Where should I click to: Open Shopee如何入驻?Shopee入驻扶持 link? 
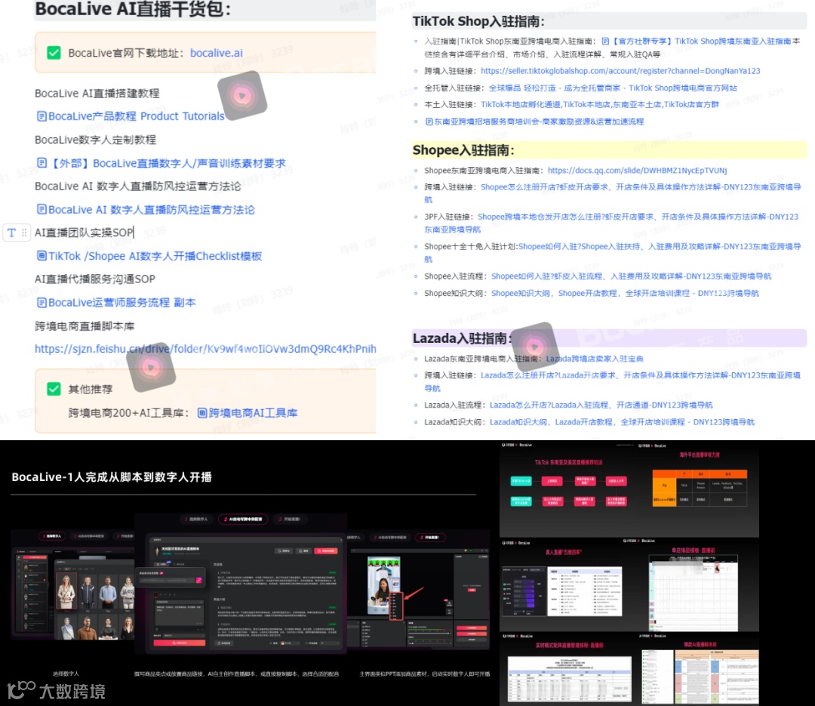(x=659, y=246)
